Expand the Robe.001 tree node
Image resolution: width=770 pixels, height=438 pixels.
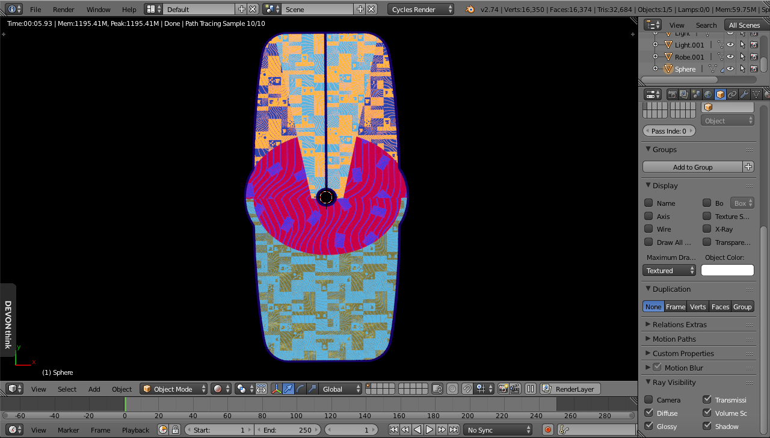point(656,57)
